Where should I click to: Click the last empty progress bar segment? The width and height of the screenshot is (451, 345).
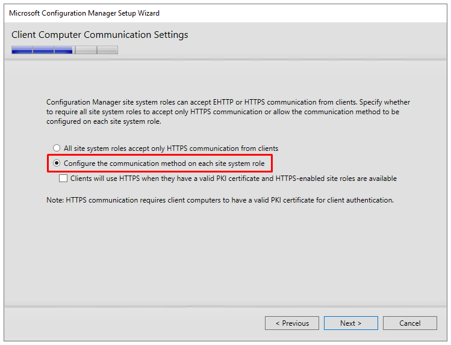coord(107,50)
